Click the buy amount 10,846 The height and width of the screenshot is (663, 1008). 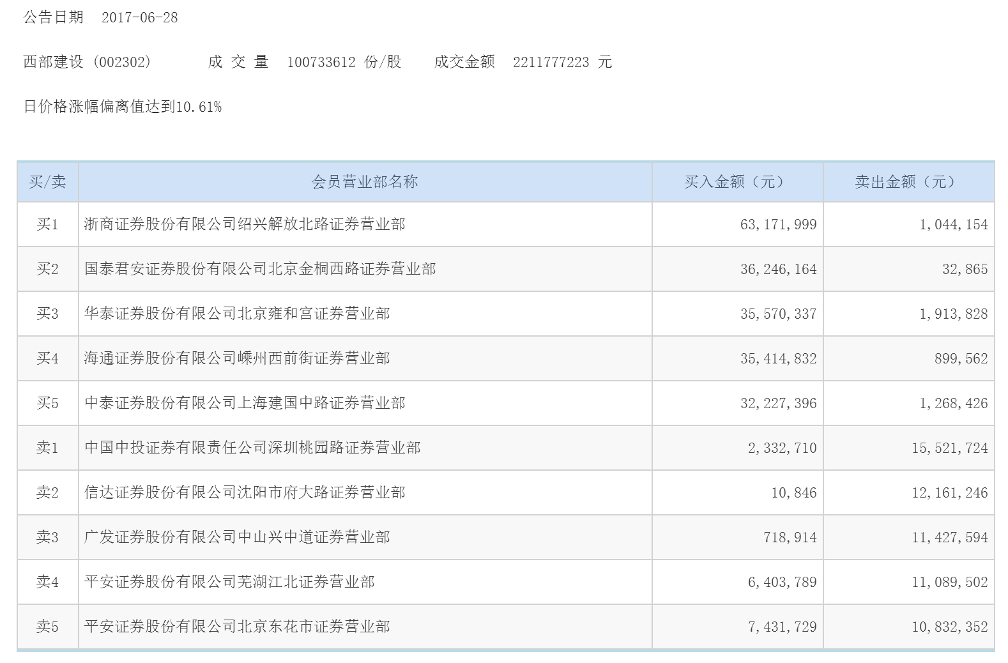coord(793,493)
